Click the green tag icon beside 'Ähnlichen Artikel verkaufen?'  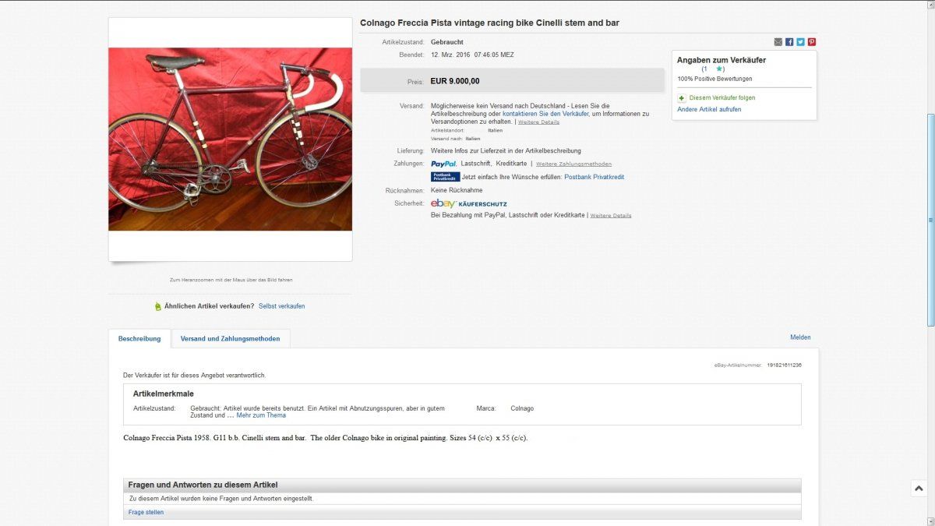point(158,306)
